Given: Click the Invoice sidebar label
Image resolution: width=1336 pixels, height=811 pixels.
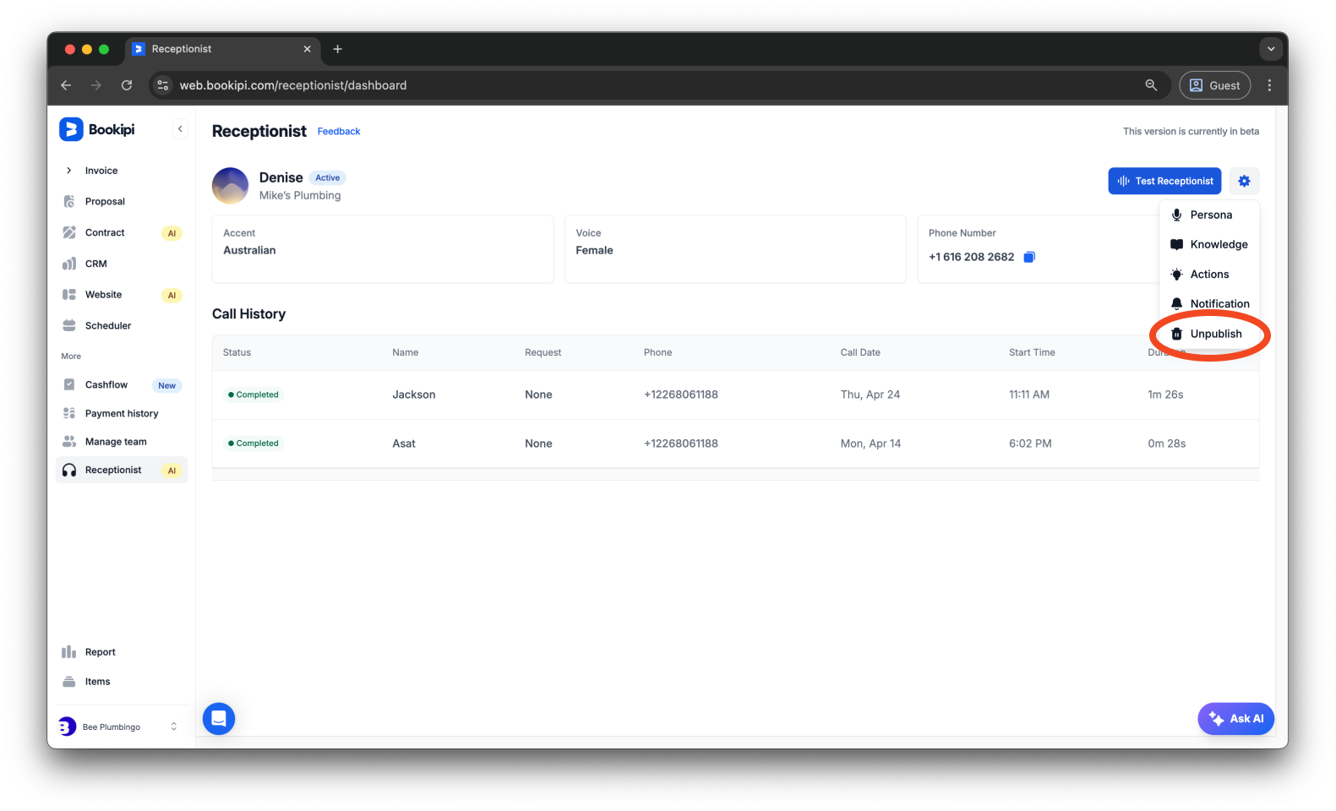Looking at the screenshot, I should (101, 171).
